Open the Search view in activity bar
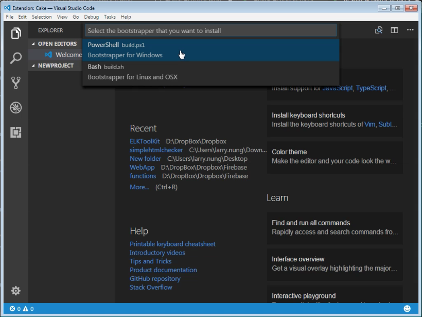The width and height of the screenshot is (422, 317). coord(16,58)
